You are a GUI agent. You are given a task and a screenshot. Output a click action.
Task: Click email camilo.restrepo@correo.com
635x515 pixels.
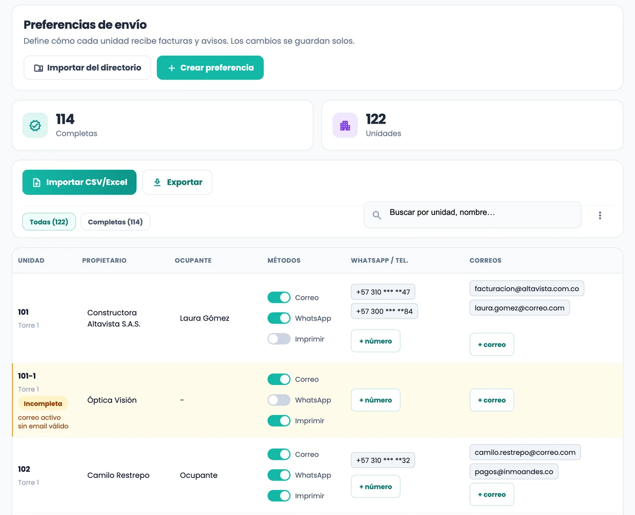(525, 452)
